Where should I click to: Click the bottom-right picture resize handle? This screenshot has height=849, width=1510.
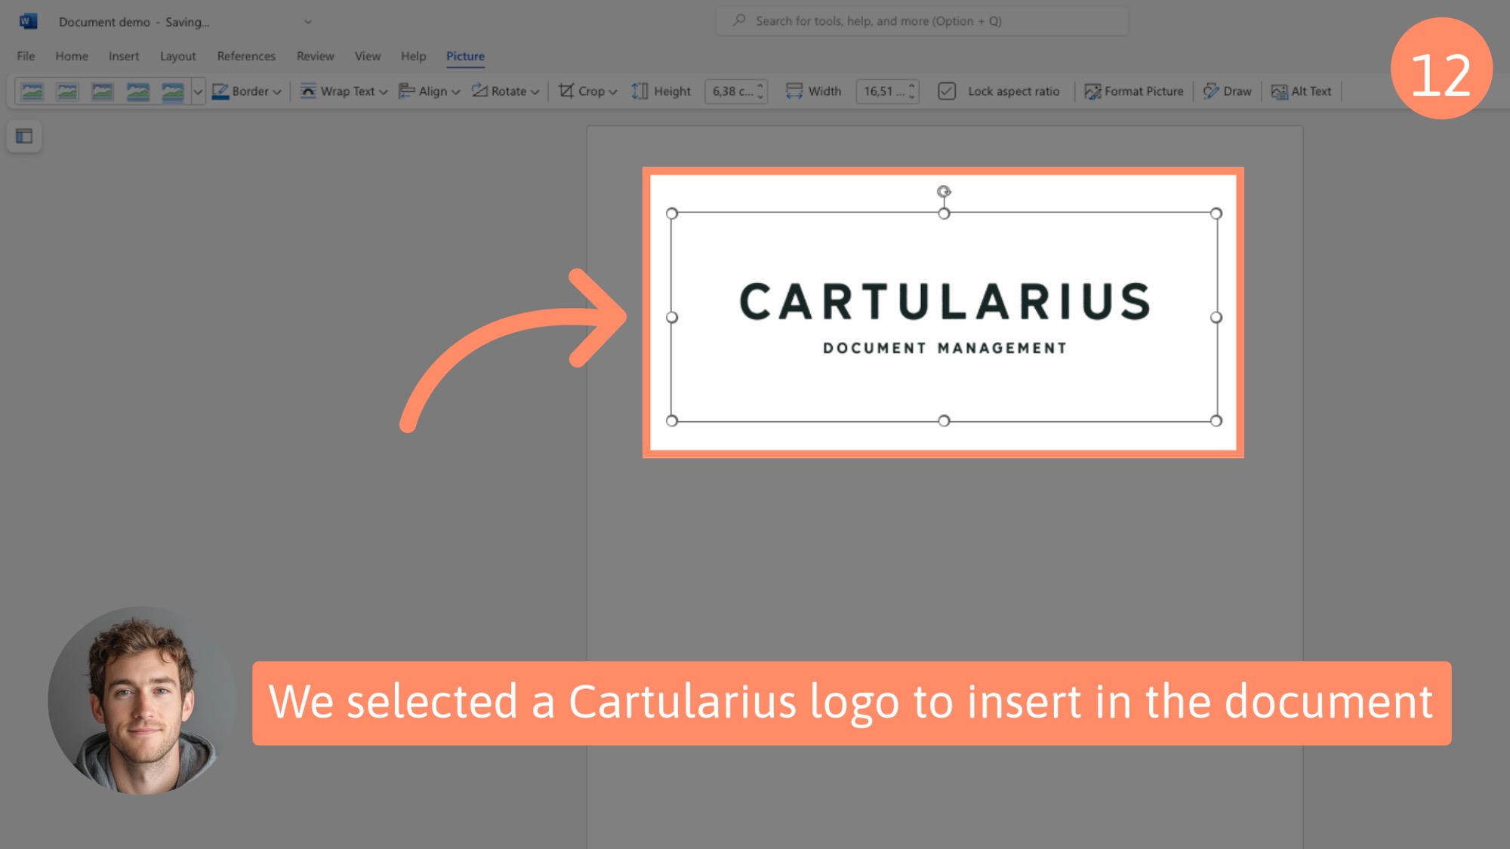tap(1216, 421)
